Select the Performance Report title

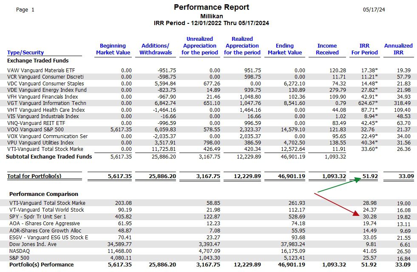click(x=211, y=7)
